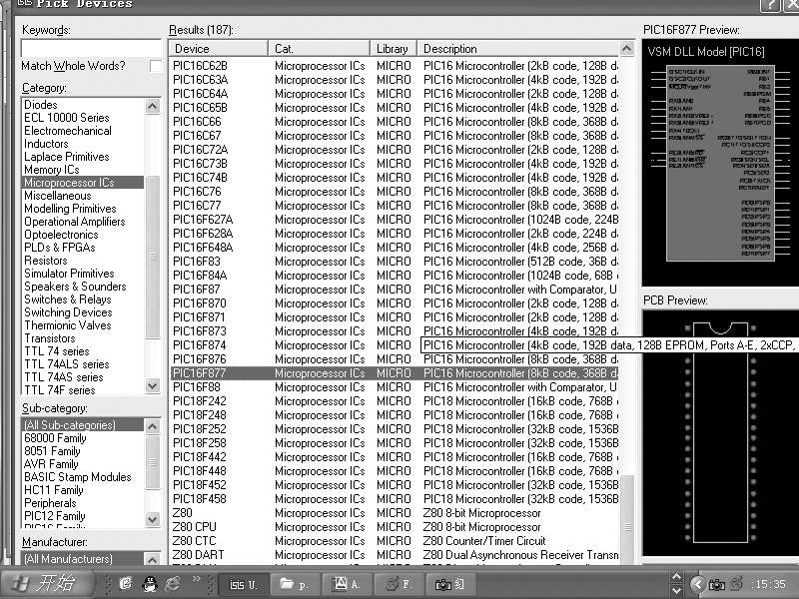799x599 pixels.
Task: Open the folder window in taskbar
Action: click(296, 584)
